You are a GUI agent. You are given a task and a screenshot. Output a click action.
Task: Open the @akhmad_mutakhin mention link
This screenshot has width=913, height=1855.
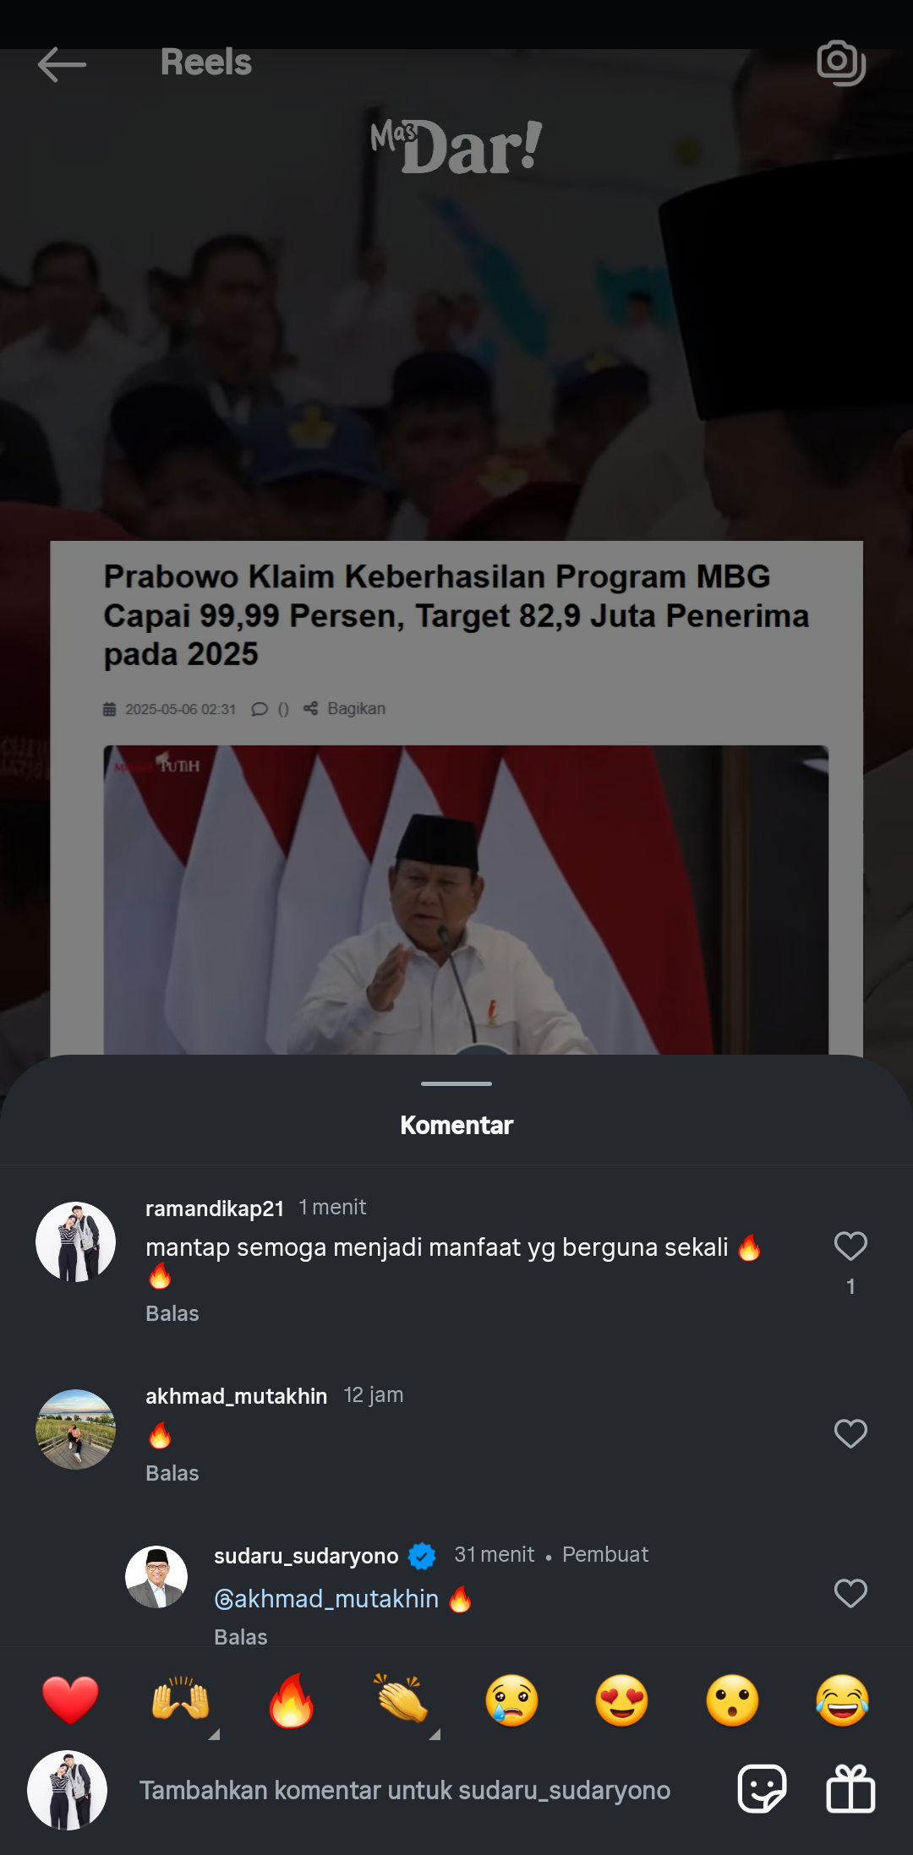[326, 1599]
